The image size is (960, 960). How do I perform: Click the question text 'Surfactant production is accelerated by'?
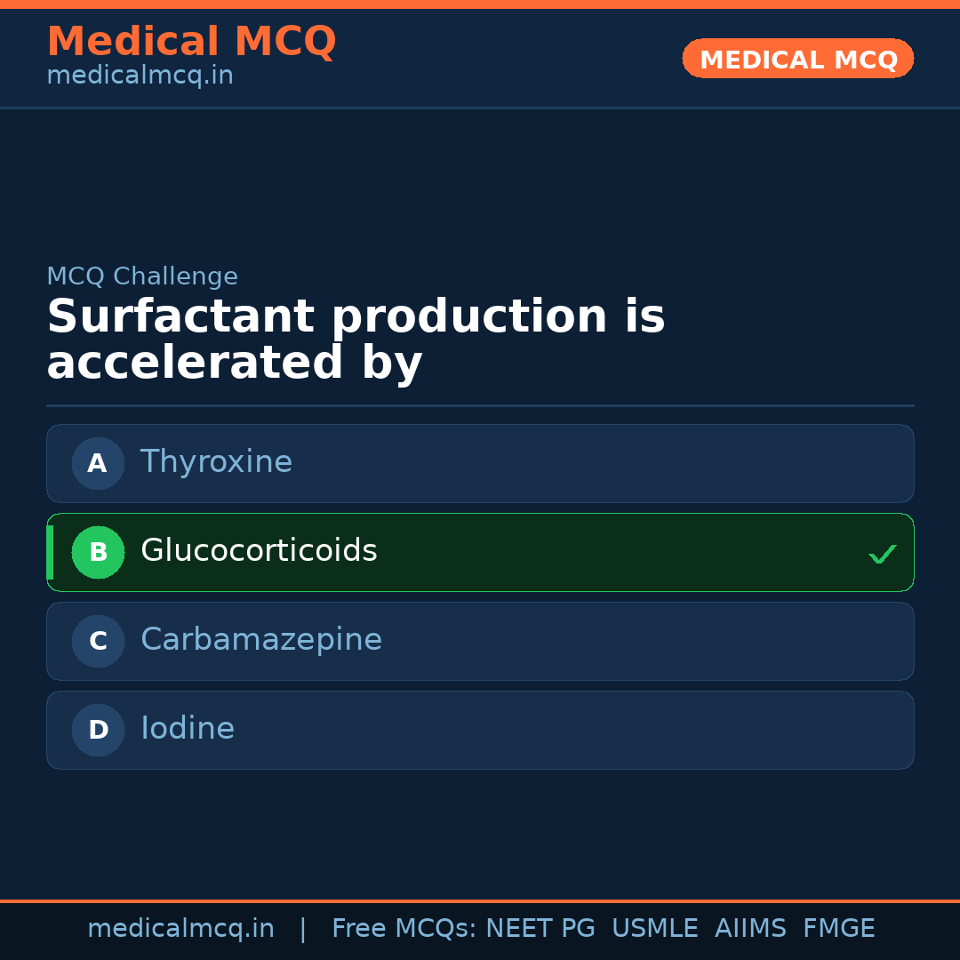point(356,338)
